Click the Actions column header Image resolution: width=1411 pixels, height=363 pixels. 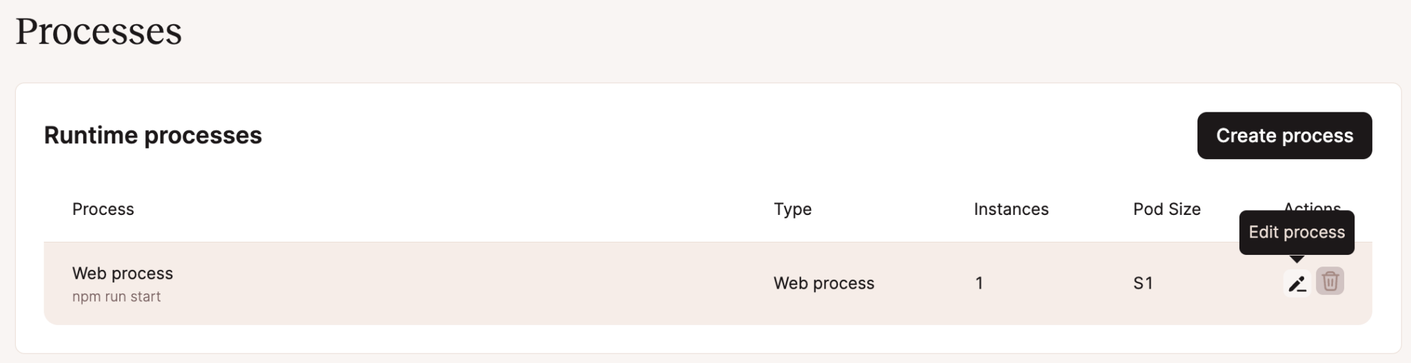[1312, 205]
